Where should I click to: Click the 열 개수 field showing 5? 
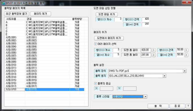point(116,55)
